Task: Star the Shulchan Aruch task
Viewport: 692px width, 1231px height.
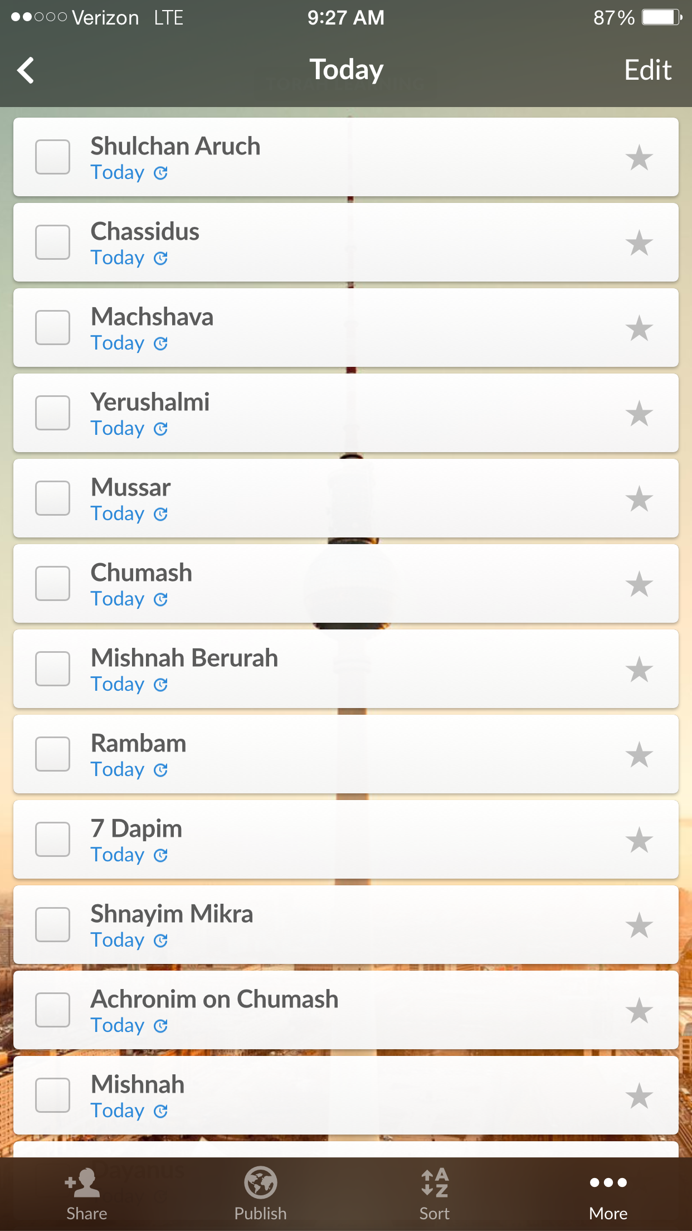Action: 639,158
